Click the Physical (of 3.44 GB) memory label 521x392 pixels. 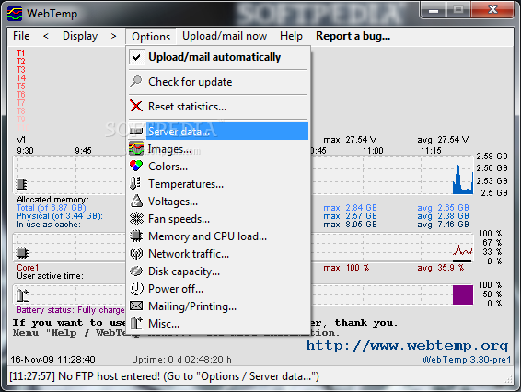pyautogui.click(x=60, y=216)
